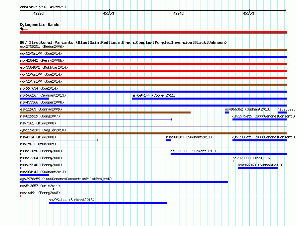
Task: Click the 49240k ruler tick label
Action: [x=179, y=13]
